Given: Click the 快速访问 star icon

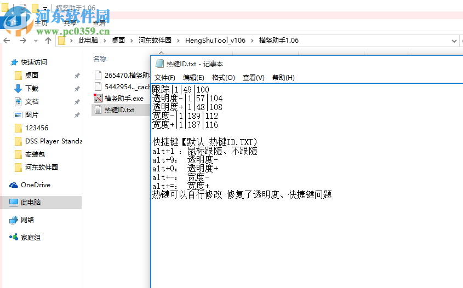Looking at the screenshot, I should tap(14, 62).
